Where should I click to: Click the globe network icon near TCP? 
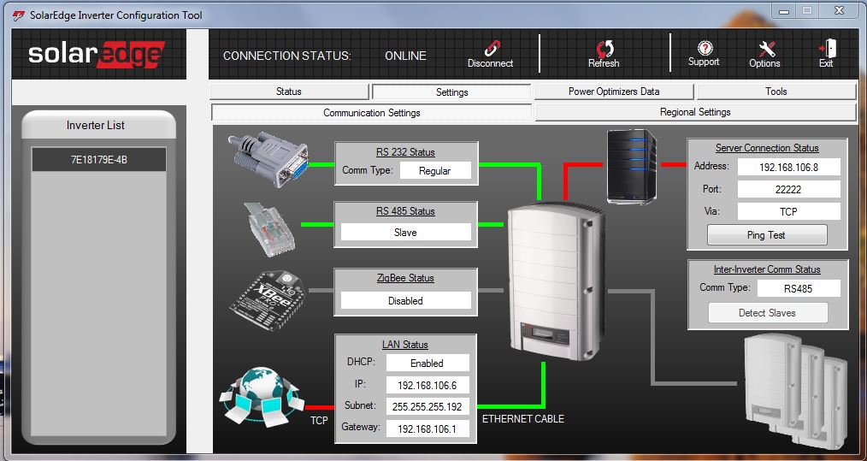[x=261, y=396]
